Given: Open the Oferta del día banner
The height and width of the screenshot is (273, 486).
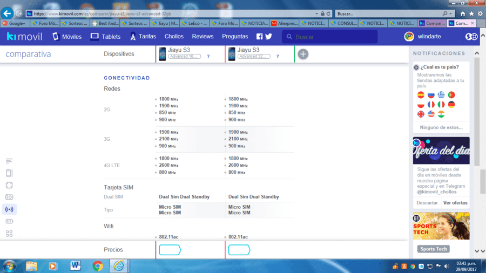Looking at the screenshot, I should coord(441,151).
